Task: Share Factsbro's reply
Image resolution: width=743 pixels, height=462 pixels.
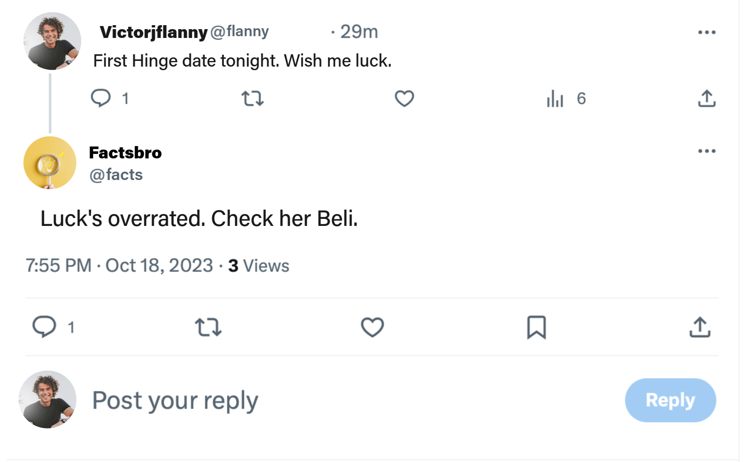Action: pos(700,327)
